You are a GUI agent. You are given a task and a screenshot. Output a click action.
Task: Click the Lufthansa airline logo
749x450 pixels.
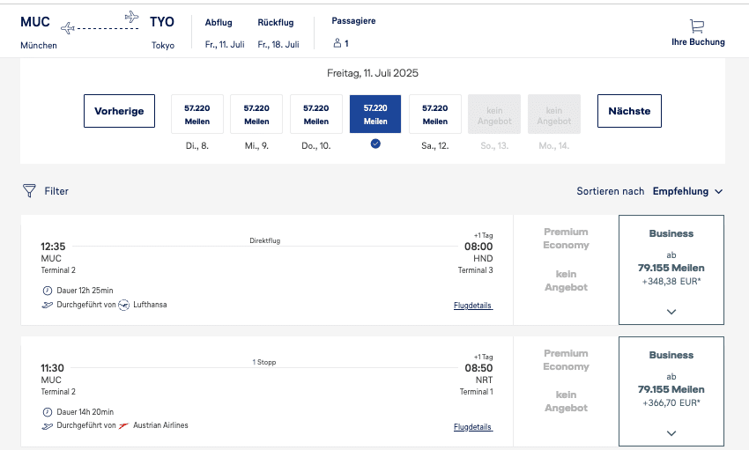point(123,305)
